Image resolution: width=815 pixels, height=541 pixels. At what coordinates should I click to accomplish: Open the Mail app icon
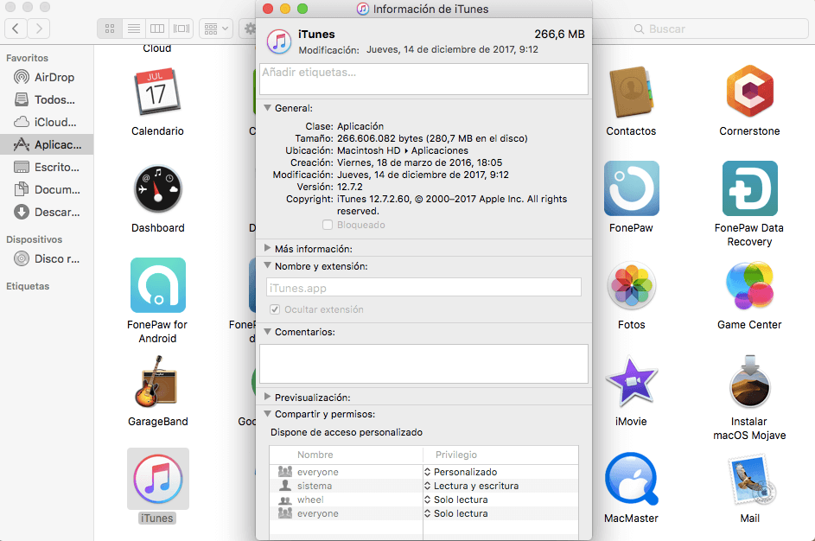pyautogui.click(x=749, y=479)
